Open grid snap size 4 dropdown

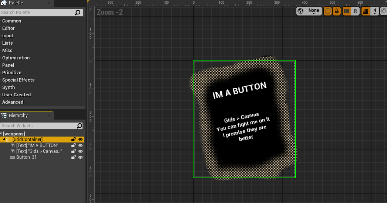(375, 11)
